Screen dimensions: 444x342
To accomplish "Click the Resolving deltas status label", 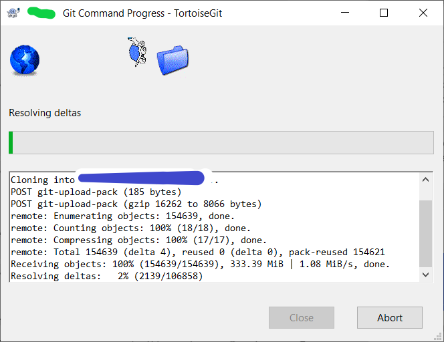I will click(x=45, y=113).
